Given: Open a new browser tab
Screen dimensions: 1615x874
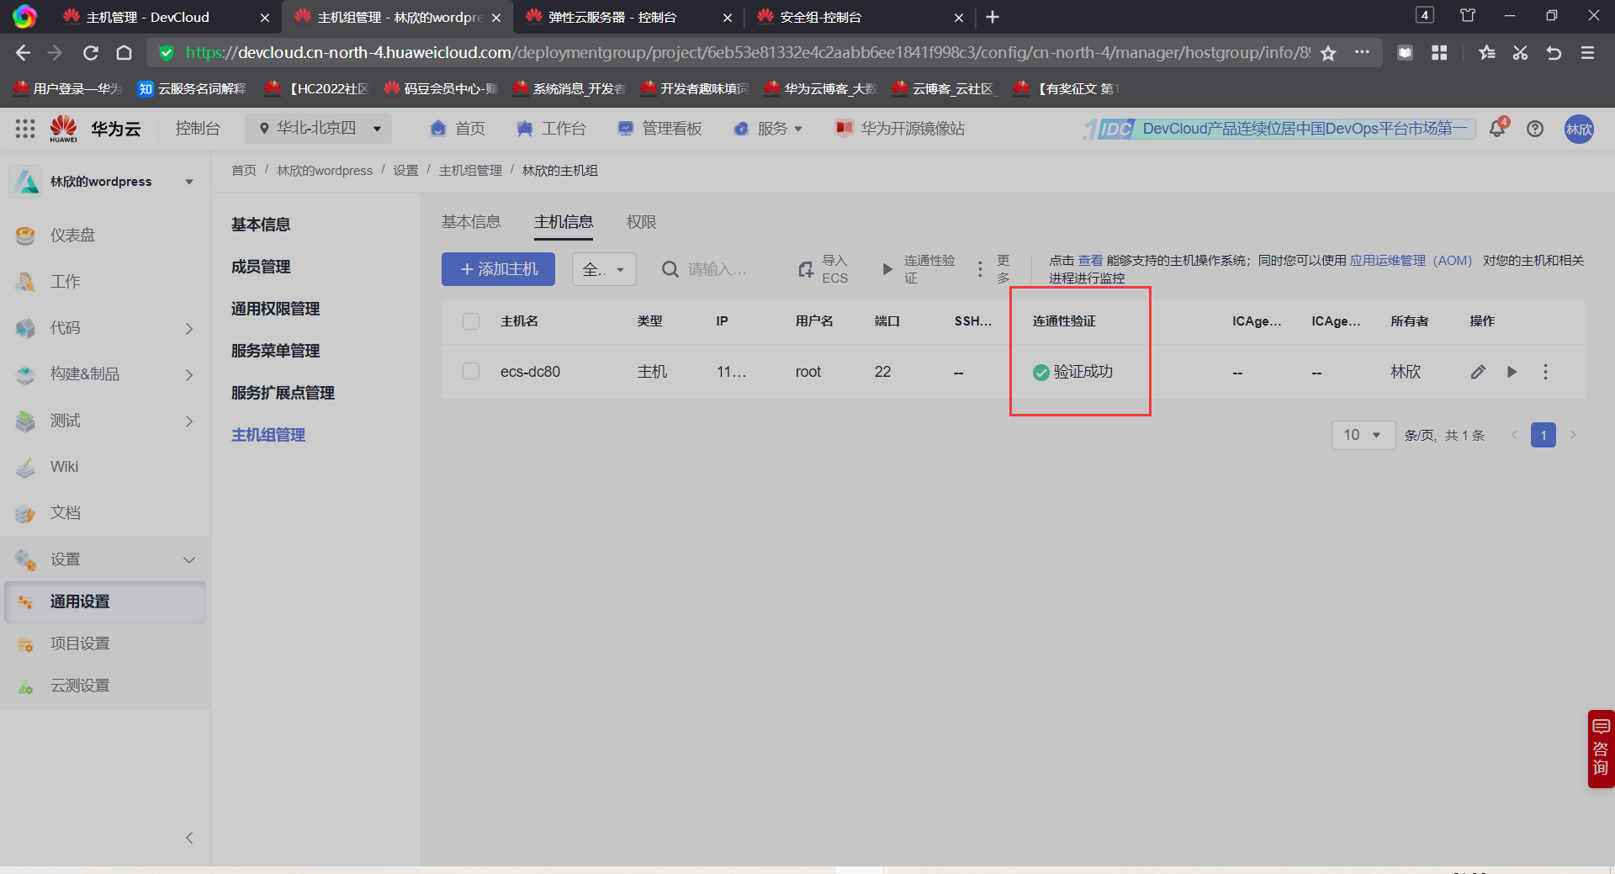Looking at the screenshot, I should [x=993, y=17].
